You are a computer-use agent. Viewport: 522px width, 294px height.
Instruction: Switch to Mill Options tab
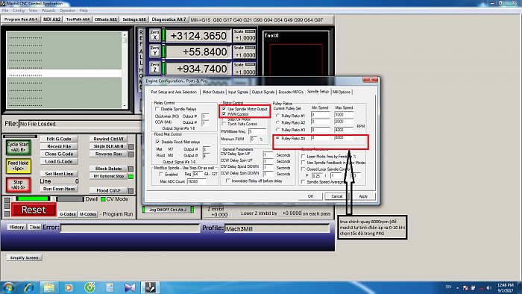[342, 92]
